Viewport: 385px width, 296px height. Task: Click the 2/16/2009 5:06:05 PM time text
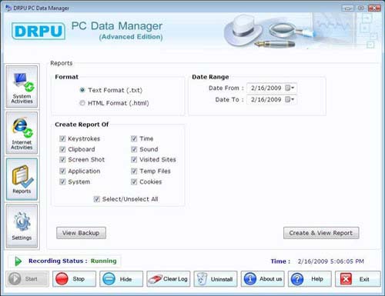point(330,261)
